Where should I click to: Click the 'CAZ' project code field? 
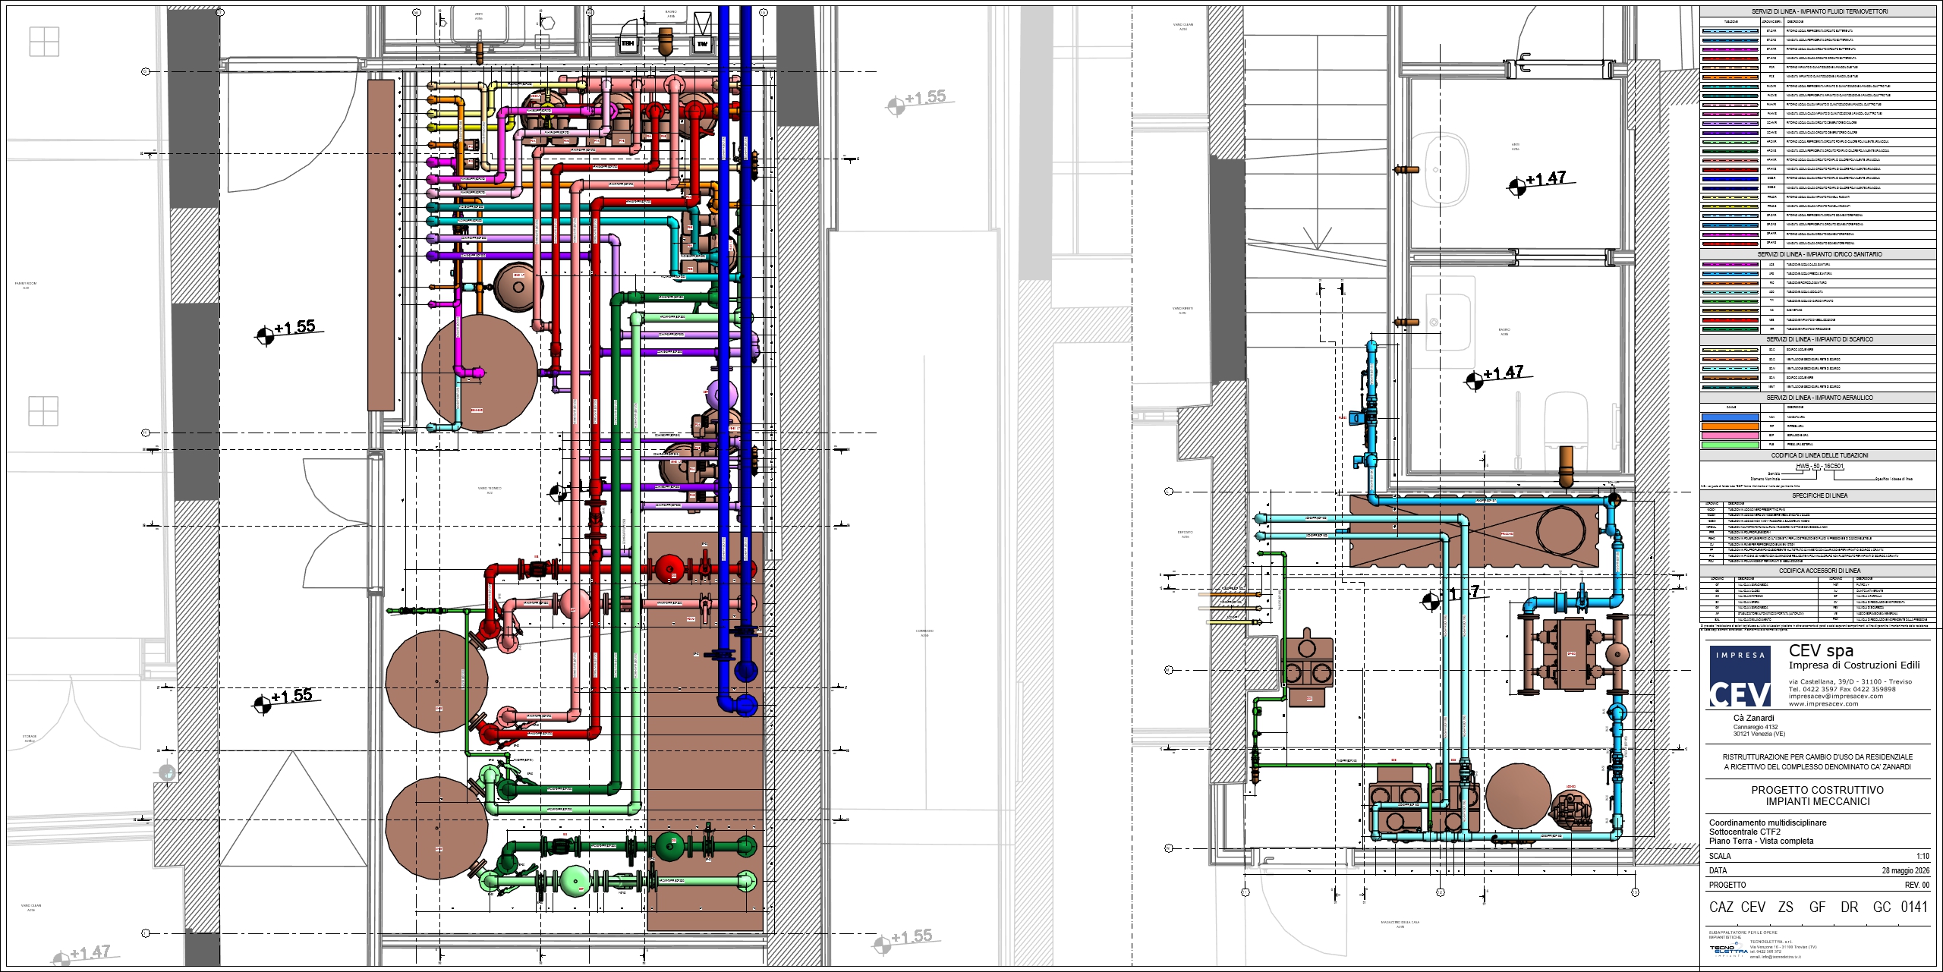coord(1721,908)
